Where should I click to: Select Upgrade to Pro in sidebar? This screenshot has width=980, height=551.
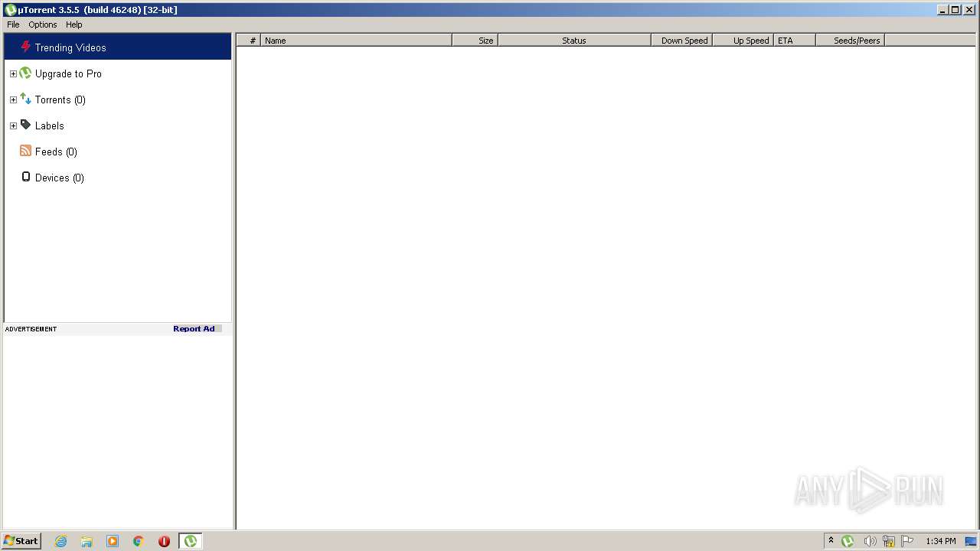click(68, 73)
